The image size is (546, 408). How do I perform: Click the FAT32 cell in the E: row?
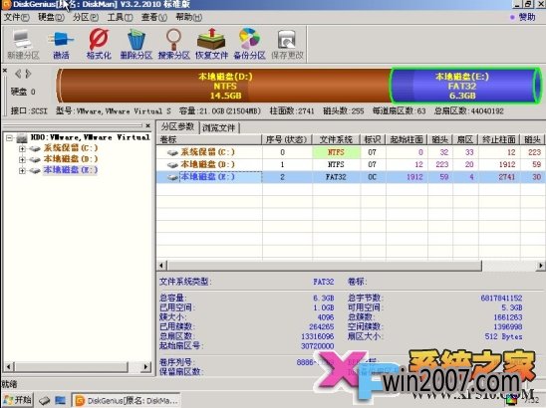click(x=337, y=177)
